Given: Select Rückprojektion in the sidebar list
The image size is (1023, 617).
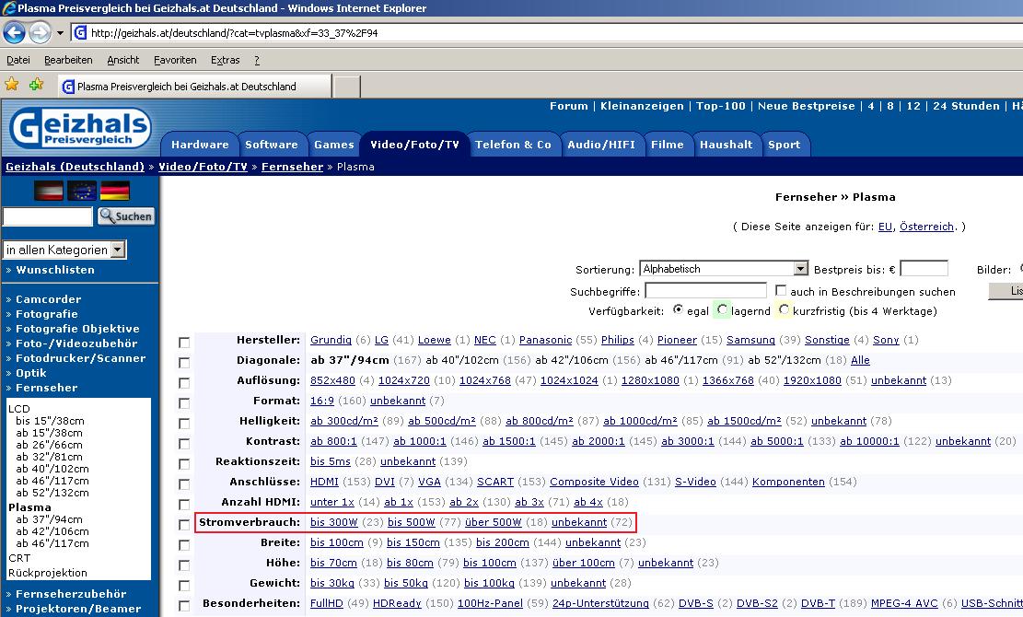Looking at the screenshot, I should click(48, 573).
